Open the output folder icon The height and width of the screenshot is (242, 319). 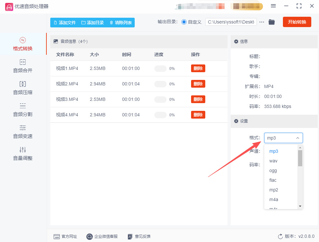click(x=272, y=22)
